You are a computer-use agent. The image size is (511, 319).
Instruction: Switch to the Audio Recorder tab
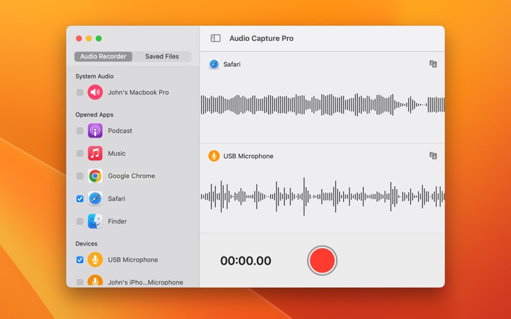coord(103,56)
